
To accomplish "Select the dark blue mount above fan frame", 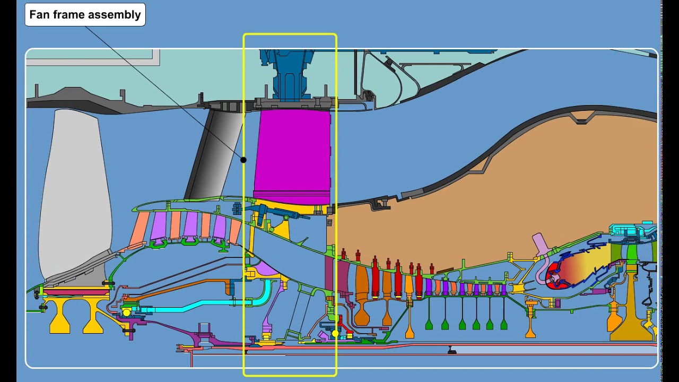I will [289, 74].
